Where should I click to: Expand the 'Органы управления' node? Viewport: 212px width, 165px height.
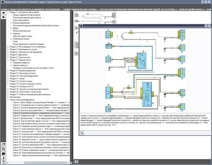11,23
